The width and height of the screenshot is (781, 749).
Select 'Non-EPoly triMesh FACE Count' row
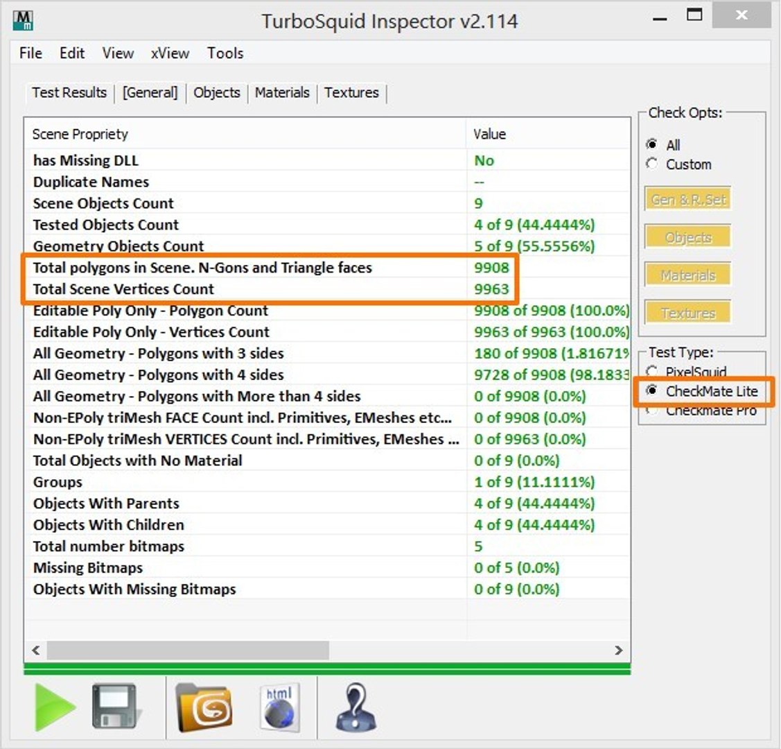(x=327, y=417)
